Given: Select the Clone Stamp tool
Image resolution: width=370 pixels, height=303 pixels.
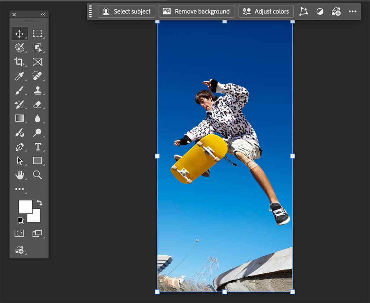Looking at the screenshot, I should [x=38, y=90].
